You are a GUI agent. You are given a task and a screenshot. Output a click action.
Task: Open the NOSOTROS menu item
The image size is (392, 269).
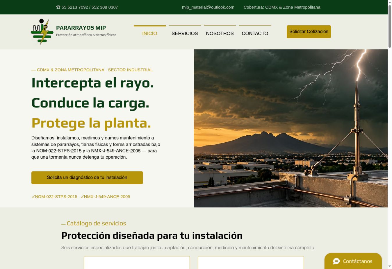click(x=220, y=33)
